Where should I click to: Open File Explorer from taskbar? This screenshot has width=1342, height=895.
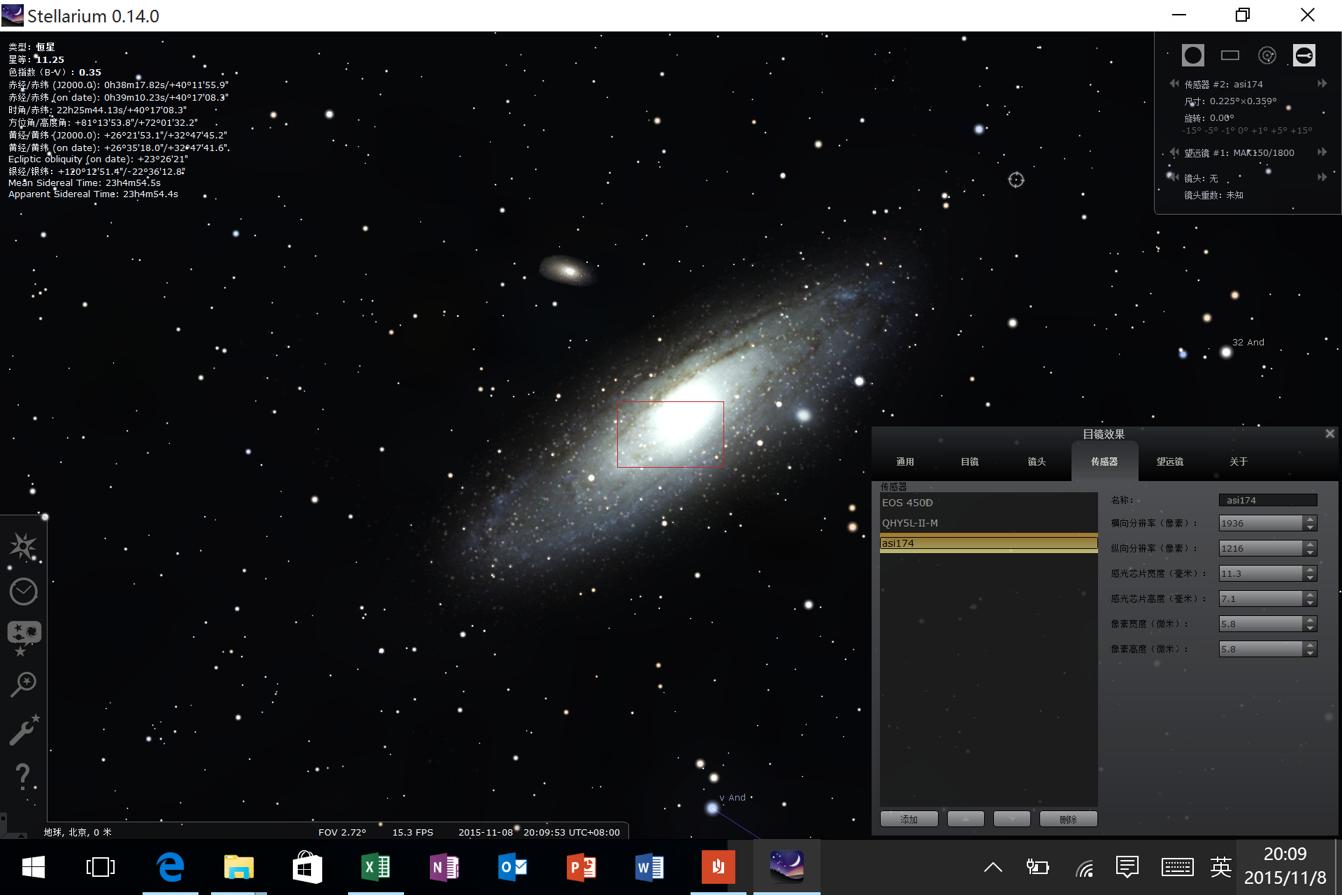tap(239, 867)
